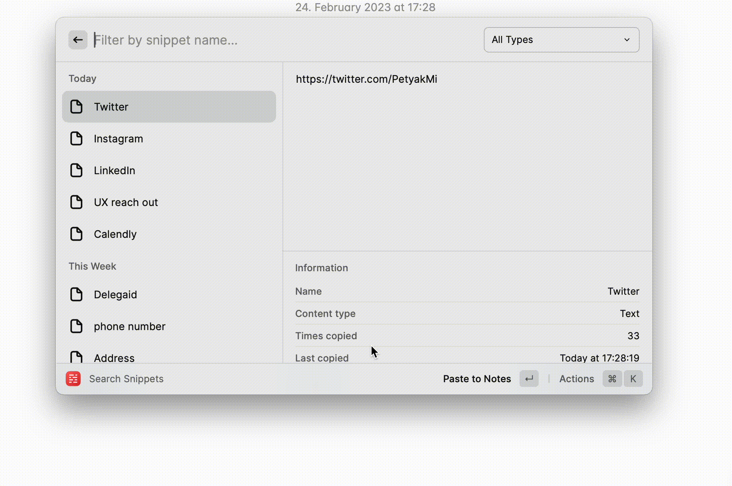Click the chevron in the All Types selector
The height and width of the screenshot is (486, 732).
[x=627, y=40]
